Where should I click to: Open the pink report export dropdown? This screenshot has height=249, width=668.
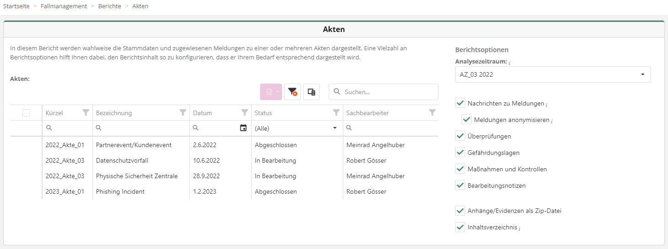[x=271, y=92]
